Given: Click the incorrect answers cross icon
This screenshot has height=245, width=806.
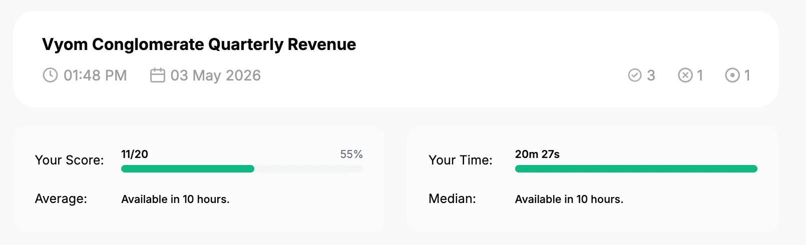Looking at the screenshot, I should pyautogui.click(x=685, y=75).
